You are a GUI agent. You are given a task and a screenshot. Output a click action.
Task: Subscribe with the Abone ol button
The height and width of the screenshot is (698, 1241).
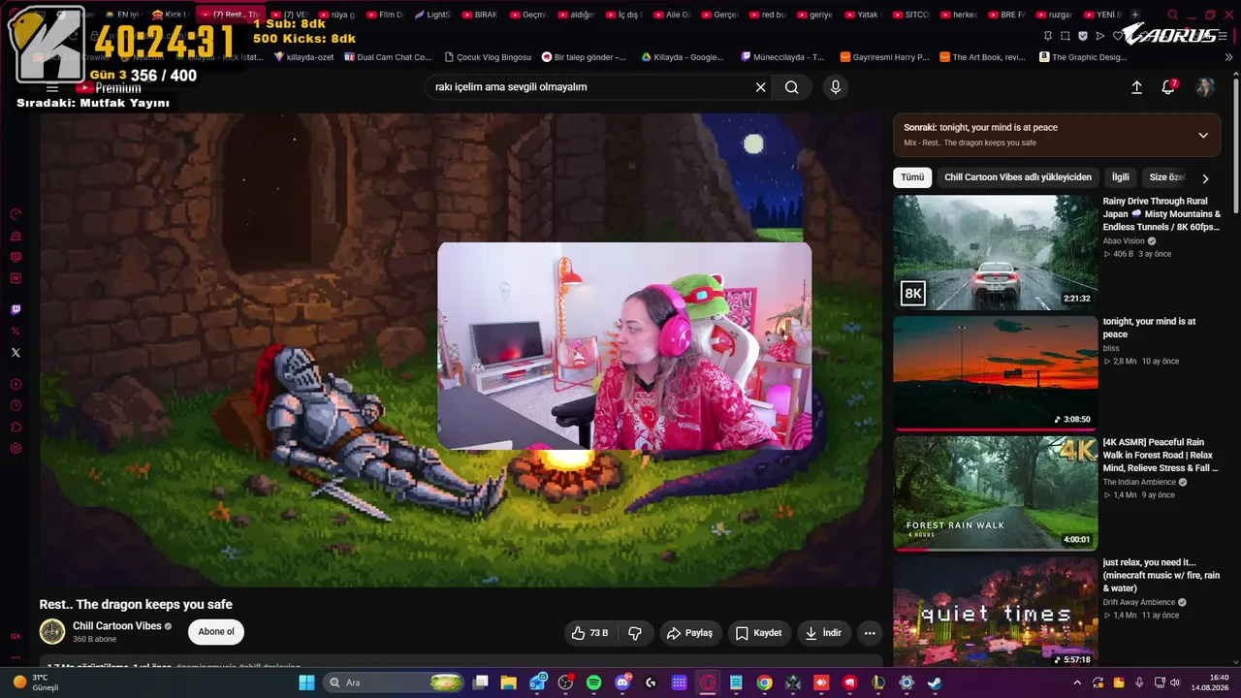(x=216, y=632)
